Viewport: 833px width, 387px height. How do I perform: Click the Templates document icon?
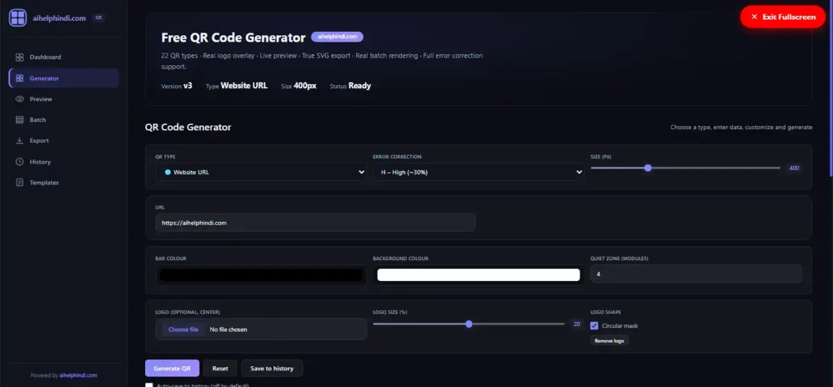coord(20,182)
